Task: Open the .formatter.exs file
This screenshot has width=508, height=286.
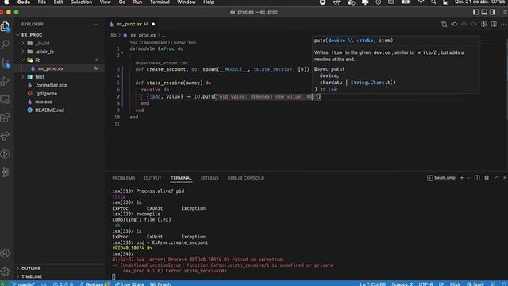Action: [x=51, y=85]
